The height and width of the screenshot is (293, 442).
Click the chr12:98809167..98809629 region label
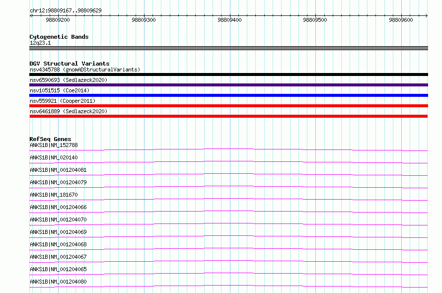tap(66, 10)
